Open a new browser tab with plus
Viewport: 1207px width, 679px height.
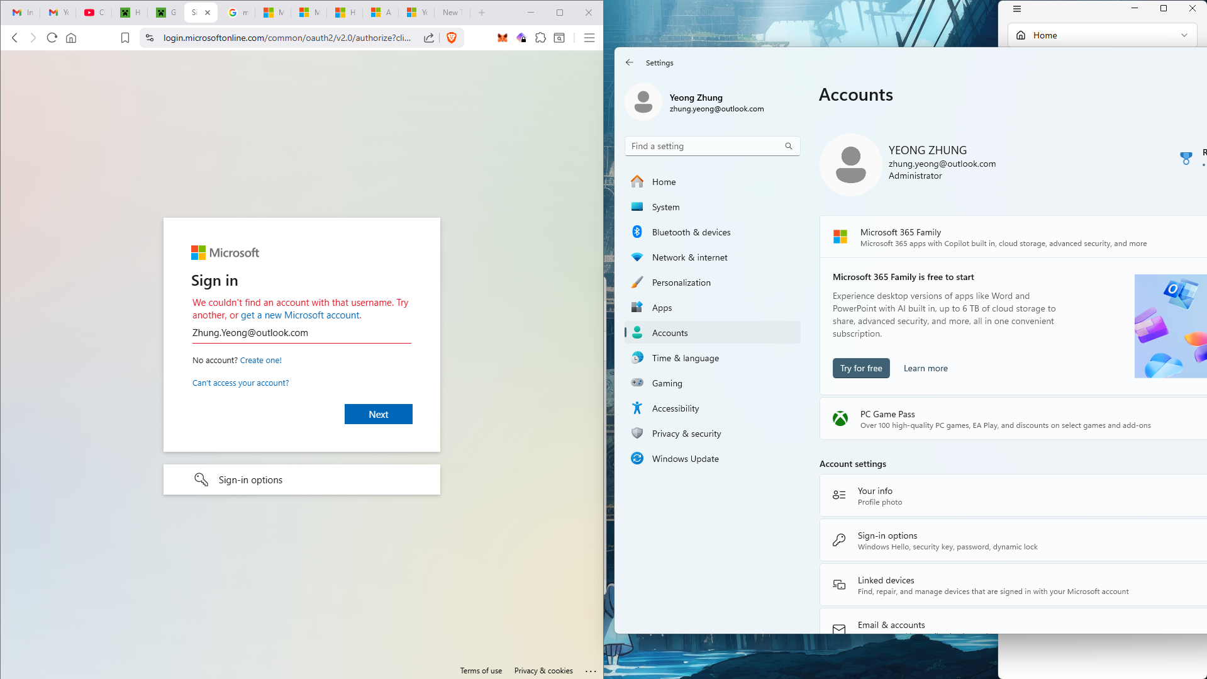pyautogui.click(x=482, y=13)
